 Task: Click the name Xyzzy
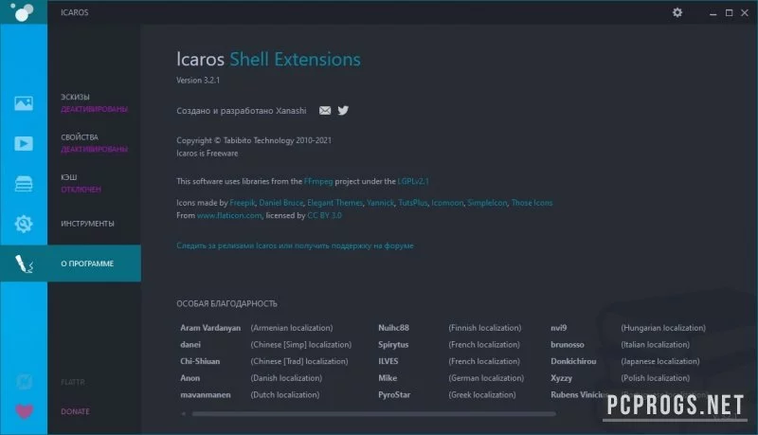561,378
